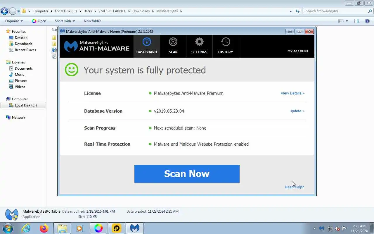Image resolution: width=374 pixels, height=234 pixels.
Task: Select Favorites in navigation pane
Action: click(19, 32)
